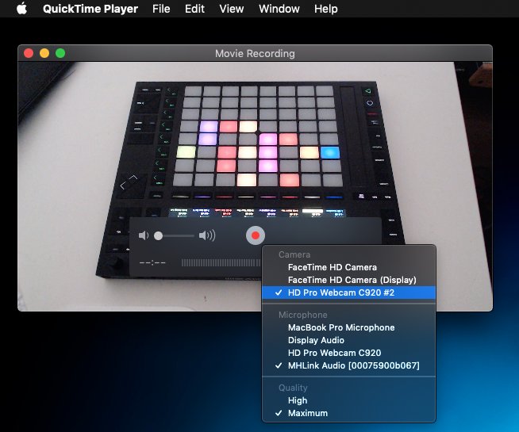Open the Help menu
The height and width of the screenshot is (432, 519).
(325, 9)
